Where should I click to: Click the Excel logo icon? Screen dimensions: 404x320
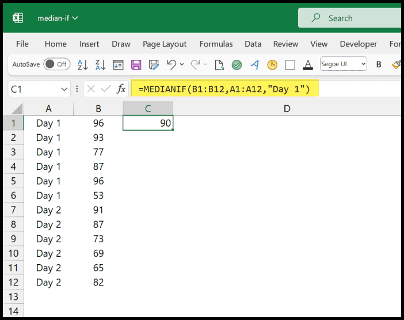click(18, 18)
